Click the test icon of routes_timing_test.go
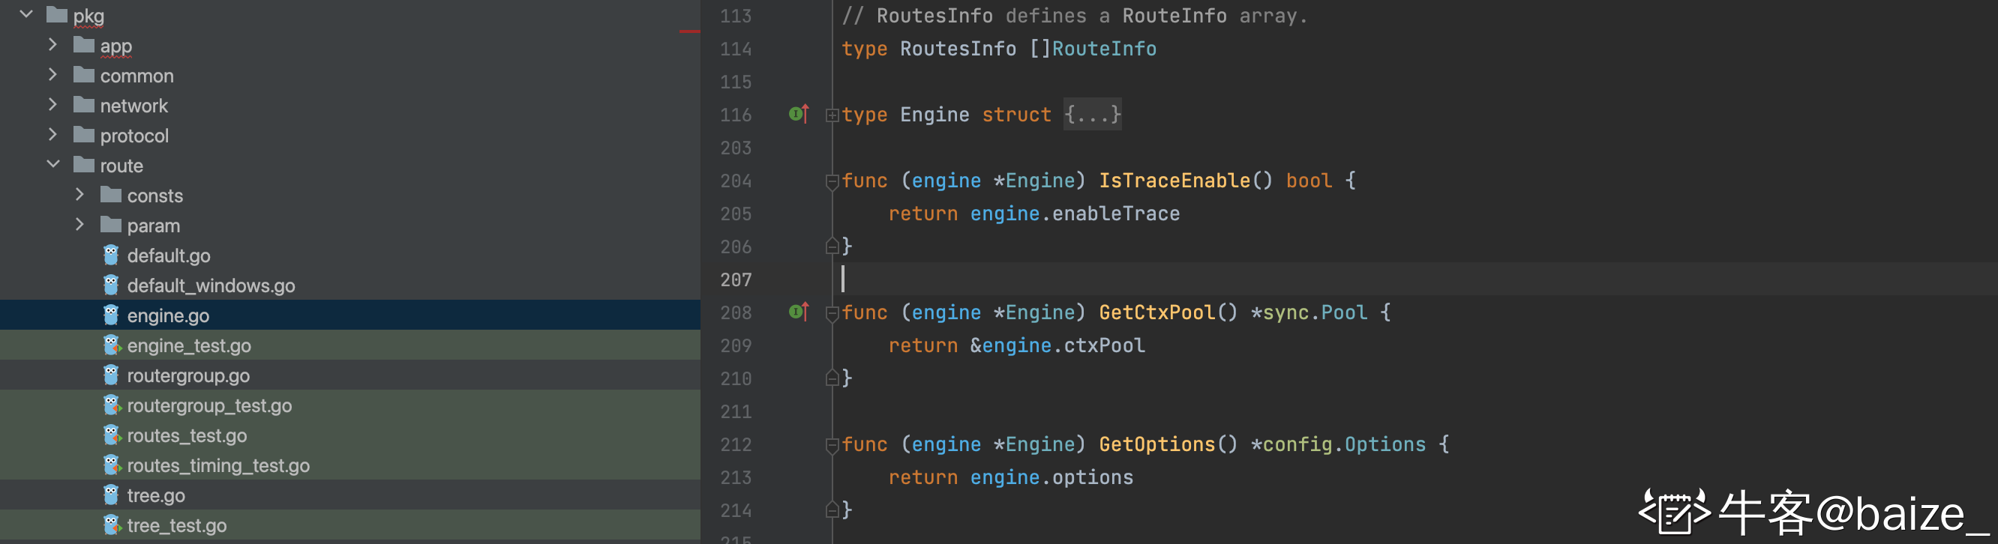The width and height of the screenshot is (1998, 544). [x=112, y=464]
